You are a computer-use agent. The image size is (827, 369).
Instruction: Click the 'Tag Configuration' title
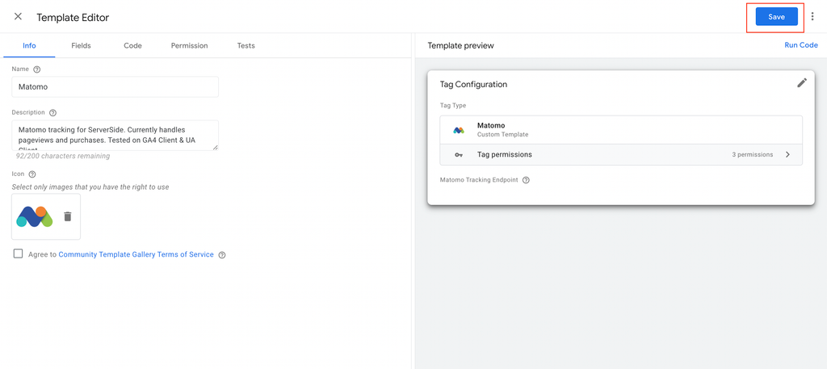(473, 84)
